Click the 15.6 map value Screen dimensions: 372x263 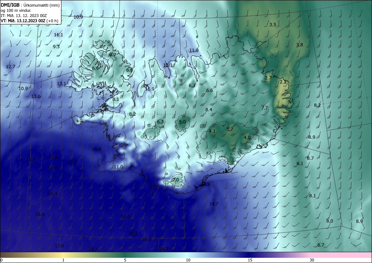tap(53, 157)
